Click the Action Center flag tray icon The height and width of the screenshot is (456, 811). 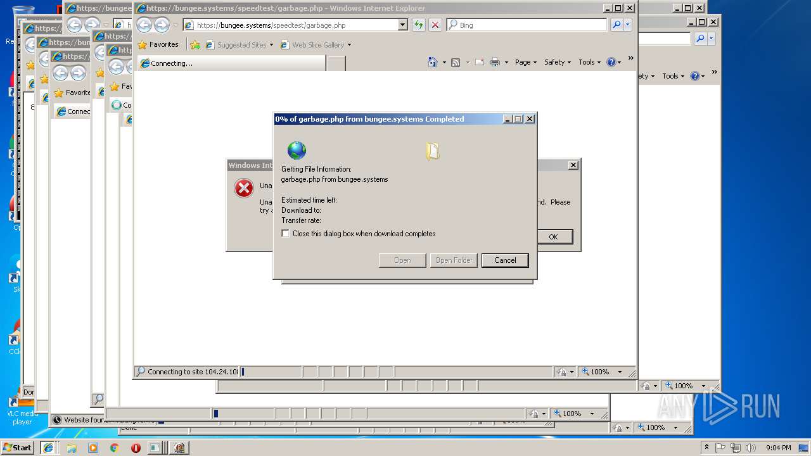(721, 447)
